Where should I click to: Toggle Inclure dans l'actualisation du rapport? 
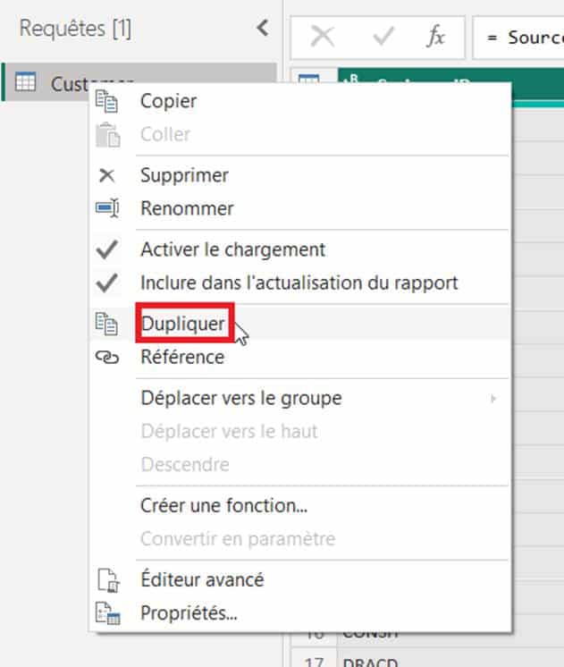(107, 283)
